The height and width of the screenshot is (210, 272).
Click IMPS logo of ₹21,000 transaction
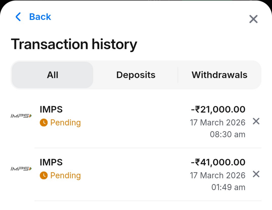[21, 116]
